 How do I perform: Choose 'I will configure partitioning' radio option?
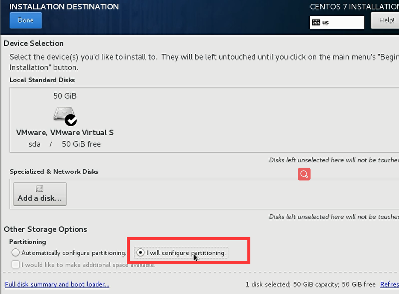click(140, 253)
